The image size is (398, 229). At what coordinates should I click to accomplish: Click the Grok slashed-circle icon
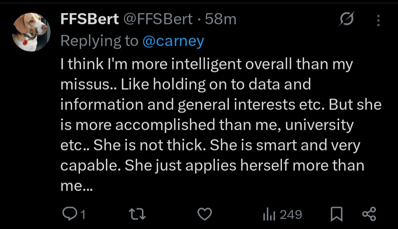coord(346,19)
